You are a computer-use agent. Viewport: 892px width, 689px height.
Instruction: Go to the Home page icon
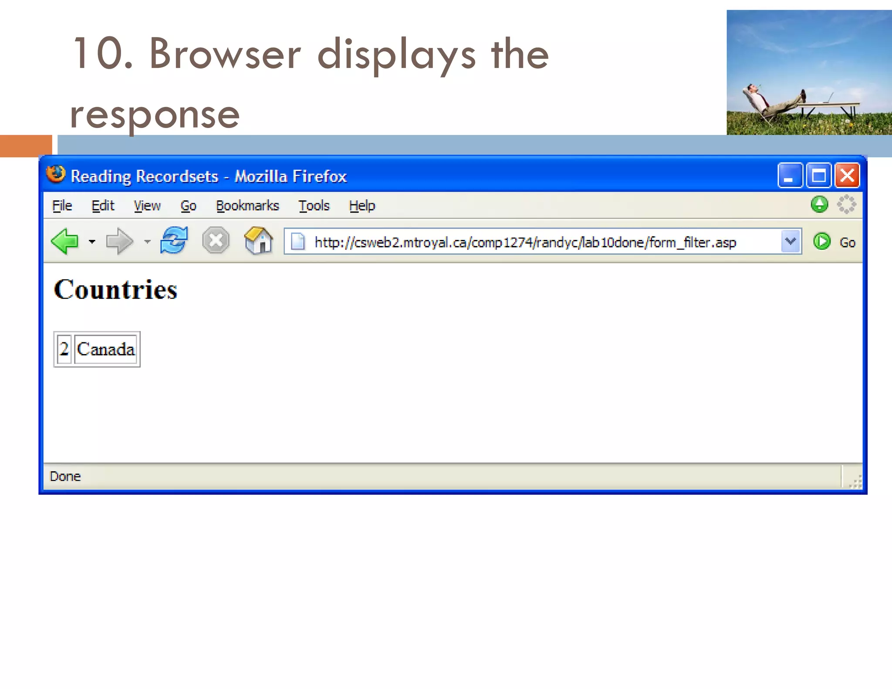258,240
